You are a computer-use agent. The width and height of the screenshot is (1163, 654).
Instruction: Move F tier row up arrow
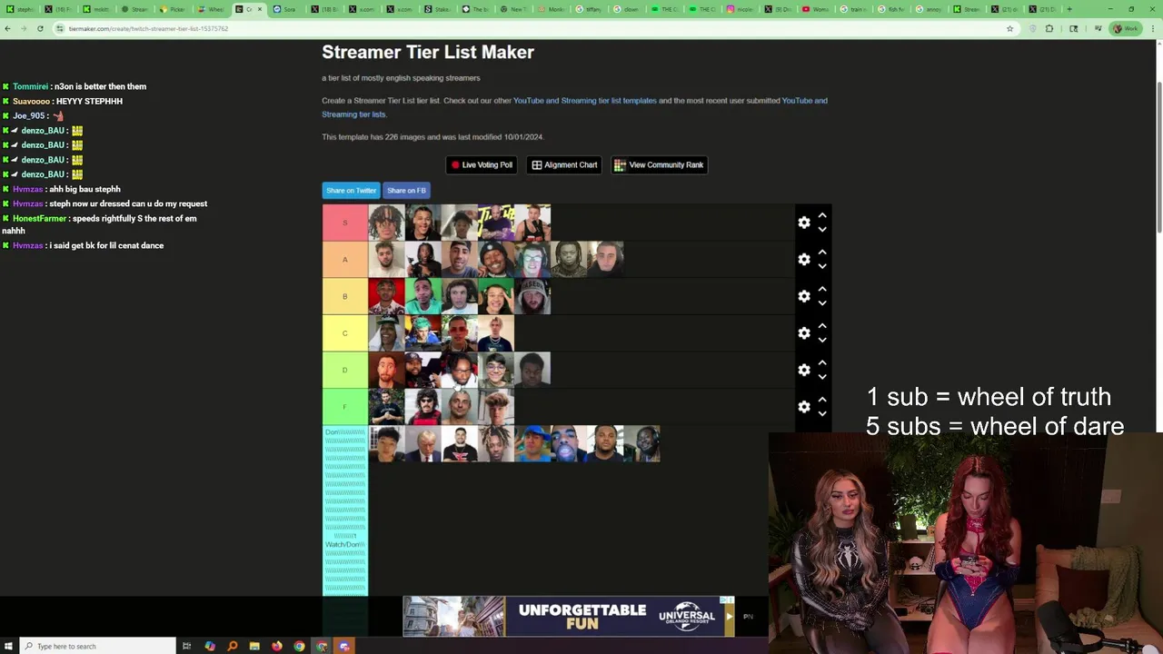coord(822,400)
